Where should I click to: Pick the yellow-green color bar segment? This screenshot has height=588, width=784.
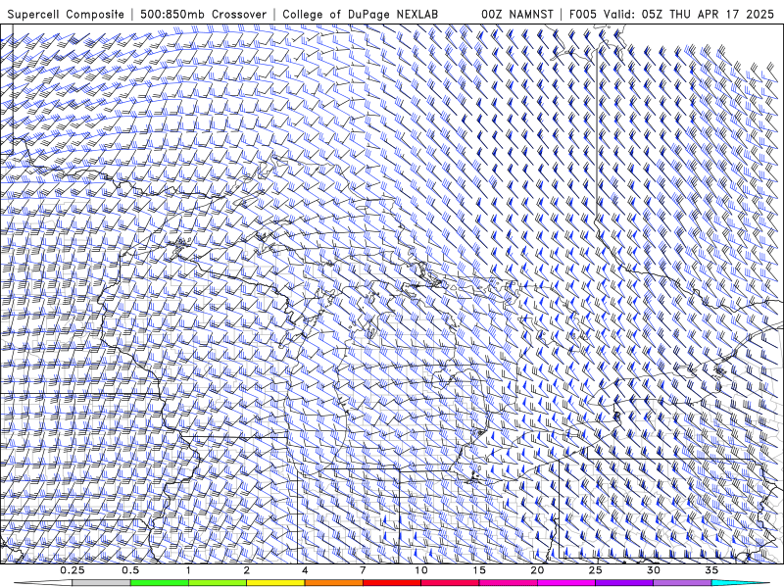(x=218, y=583)
